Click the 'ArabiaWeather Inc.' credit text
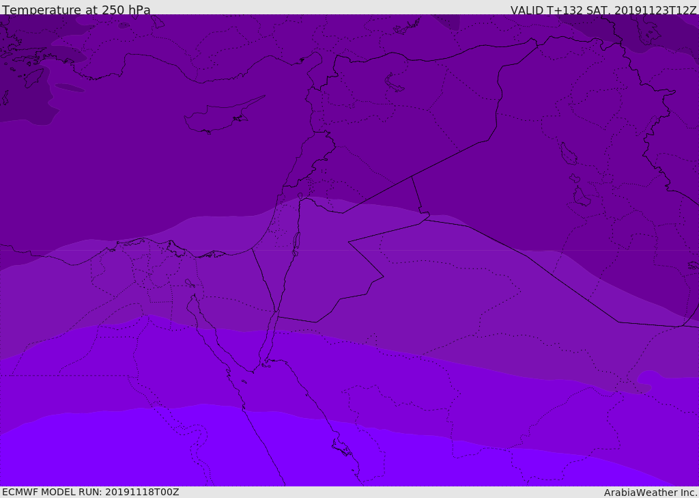This screenshot has width=699, height=498. pos(650,493)
